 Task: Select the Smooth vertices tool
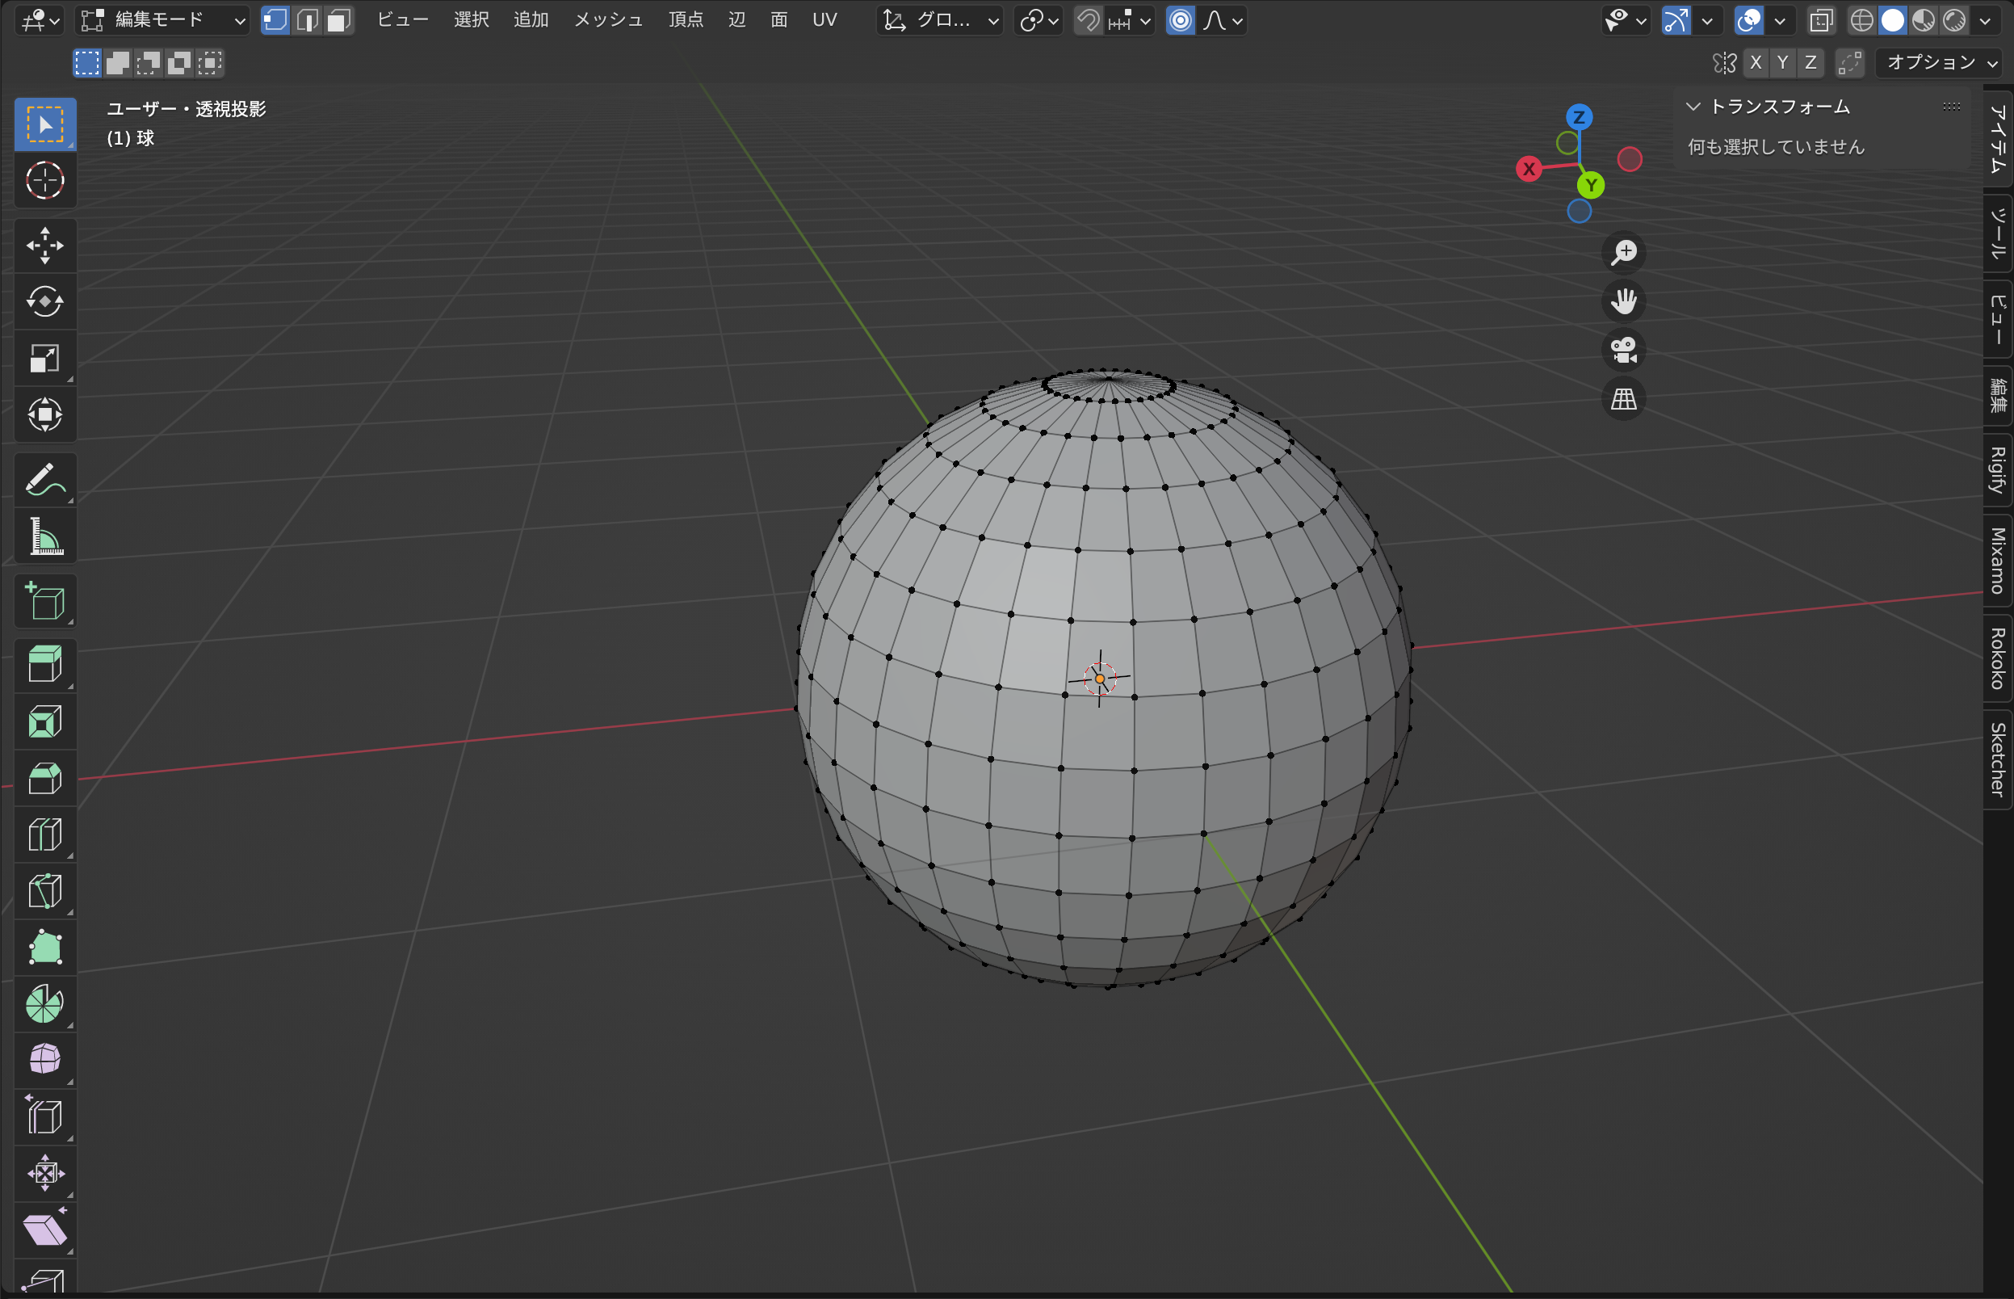[45, 1061]
